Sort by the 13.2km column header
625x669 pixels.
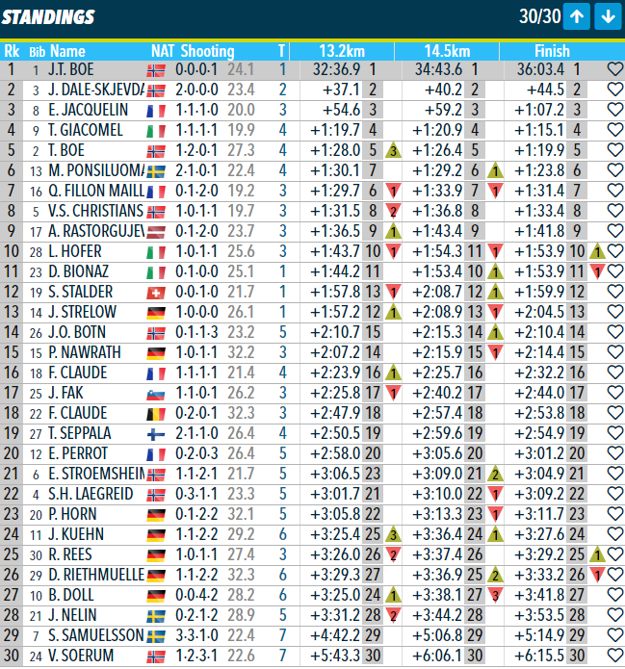[x=340, y=50]
